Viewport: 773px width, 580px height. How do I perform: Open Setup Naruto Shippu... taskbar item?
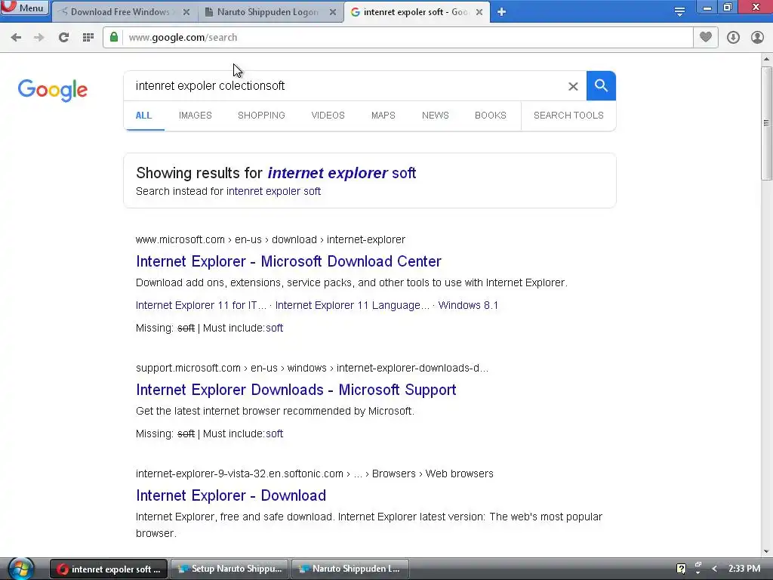229,569
